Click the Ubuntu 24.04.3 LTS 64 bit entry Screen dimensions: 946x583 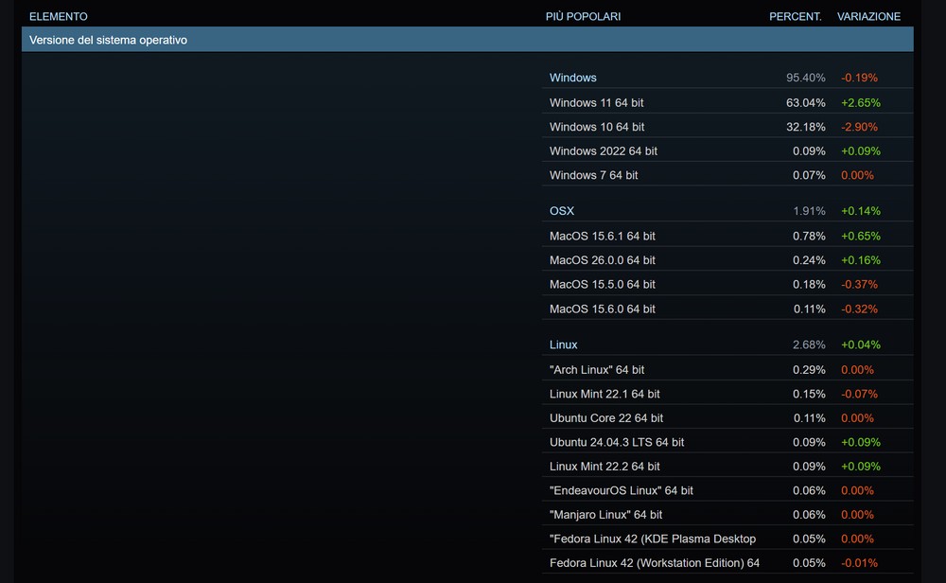(x=617, y=442)
